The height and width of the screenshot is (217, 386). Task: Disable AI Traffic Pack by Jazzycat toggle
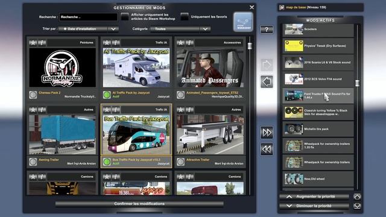[107, 95]
